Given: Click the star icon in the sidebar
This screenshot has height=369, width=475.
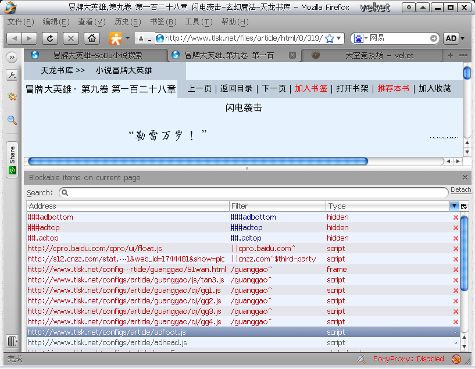Looking at the screenshot, I should (12, 96).
